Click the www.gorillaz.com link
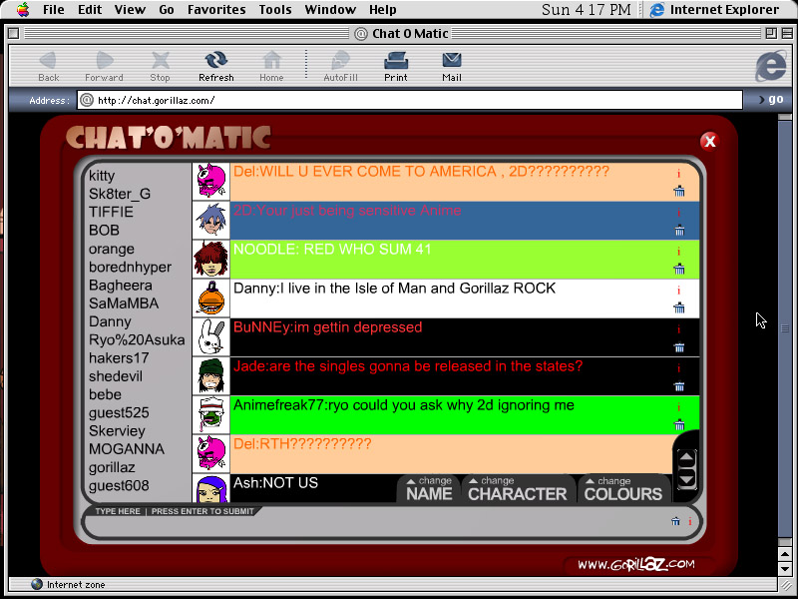 click(635, 565)
